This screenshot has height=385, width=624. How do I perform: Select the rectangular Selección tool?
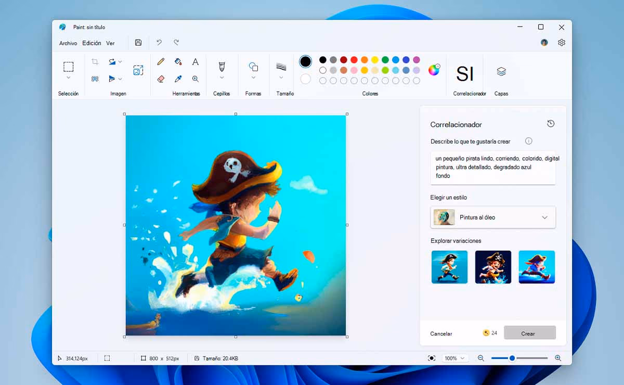(x=68, y=67)
